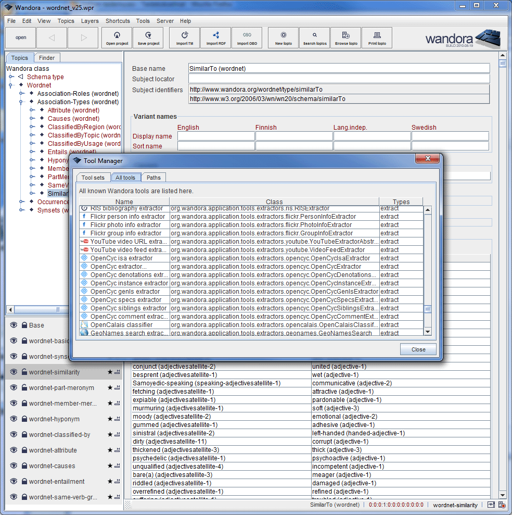Expand the Wordnet tree node
The width and height of the screenshot is (512, 515).
[11, 85]
